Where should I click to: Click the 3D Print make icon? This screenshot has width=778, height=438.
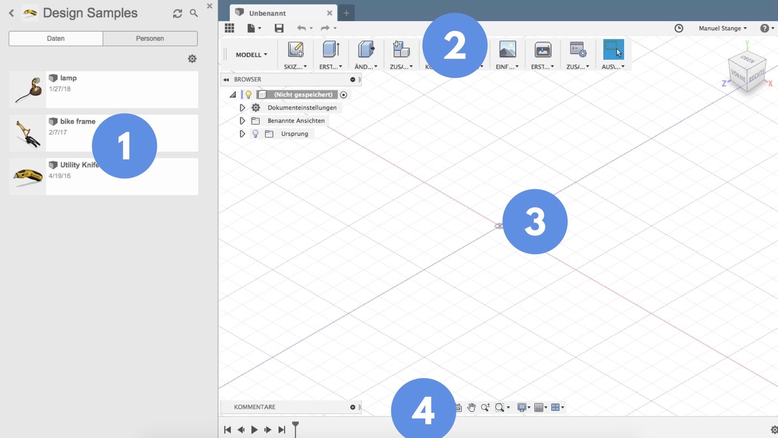(543, 49)
